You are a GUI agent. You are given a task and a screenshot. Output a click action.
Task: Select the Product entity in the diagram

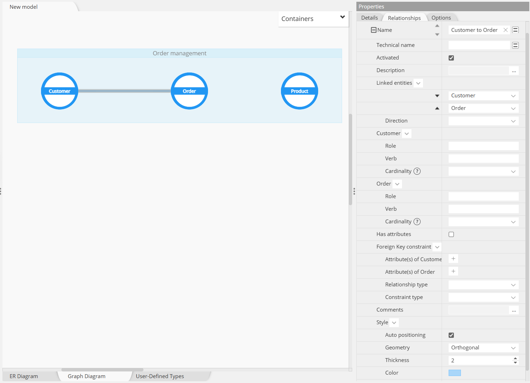[299, 91]
